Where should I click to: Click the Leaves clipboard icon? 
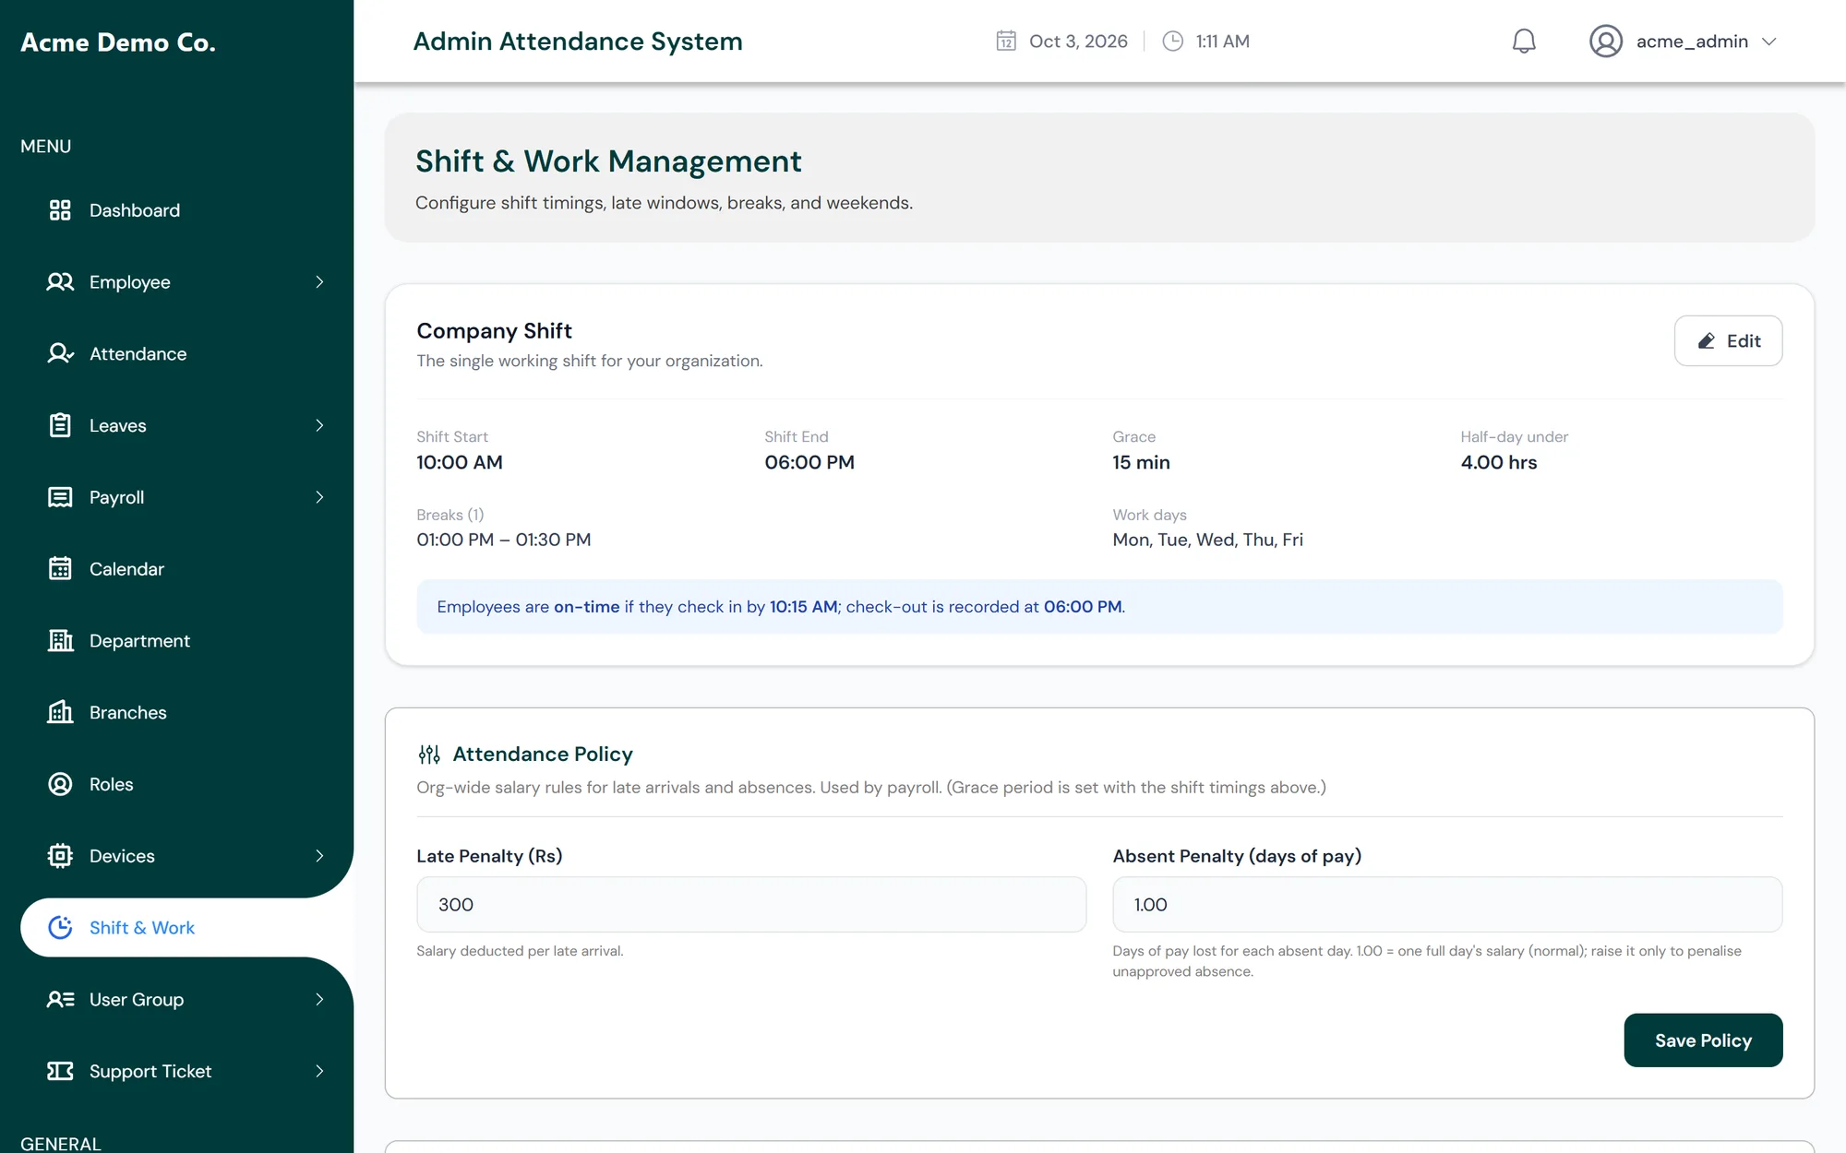point(60,425)
